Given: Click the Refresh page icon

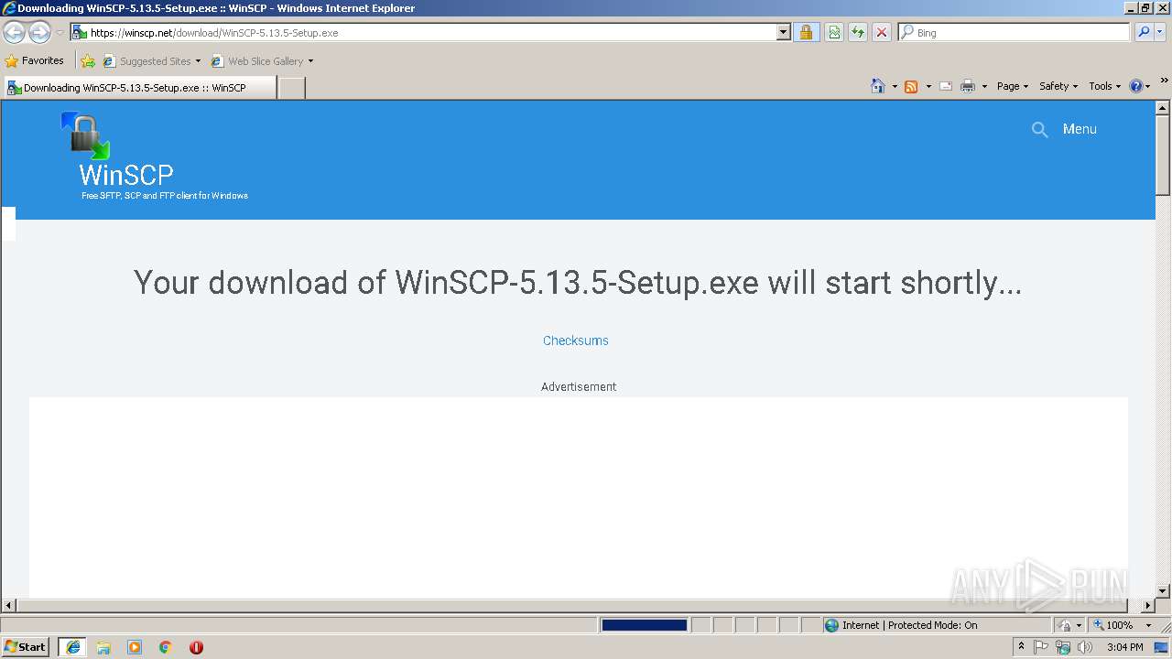Looking at the screenshot, I should 858,32.
